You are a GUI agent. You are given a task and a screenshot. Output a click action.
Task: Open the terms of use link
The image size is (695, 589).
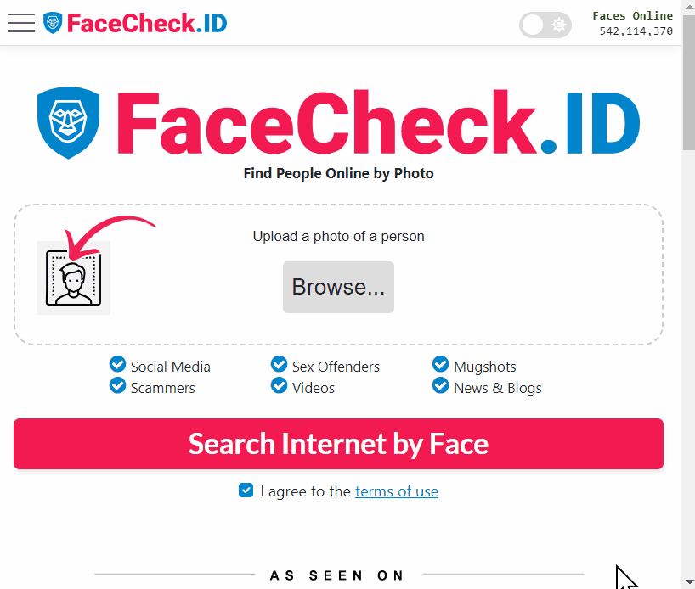(x=397, y=491)
